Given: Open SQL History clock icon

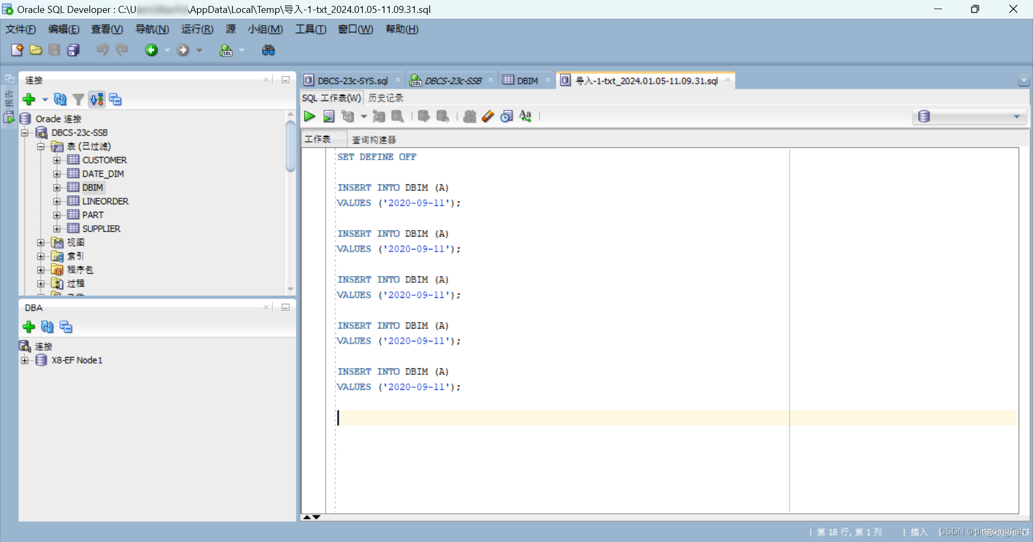Looking at the screenshot, I should tap(507, 116).
